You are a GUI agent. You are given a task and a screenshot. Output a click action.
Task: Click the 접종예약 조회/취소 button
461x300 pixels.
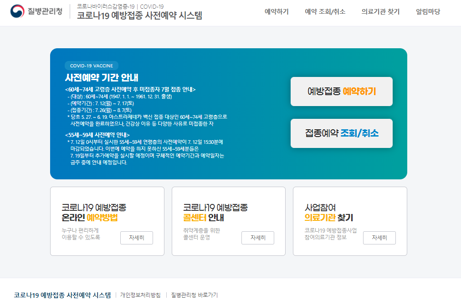pos(341,133)
